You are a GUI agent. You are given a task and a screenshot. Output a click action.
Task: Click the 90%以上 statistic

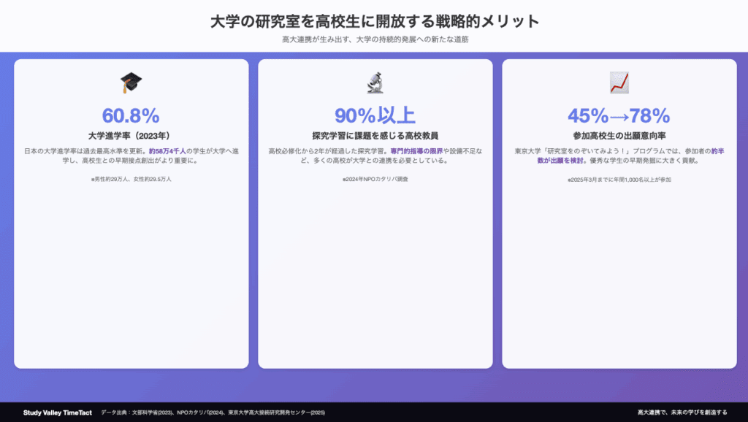click(x=375, y=115)
